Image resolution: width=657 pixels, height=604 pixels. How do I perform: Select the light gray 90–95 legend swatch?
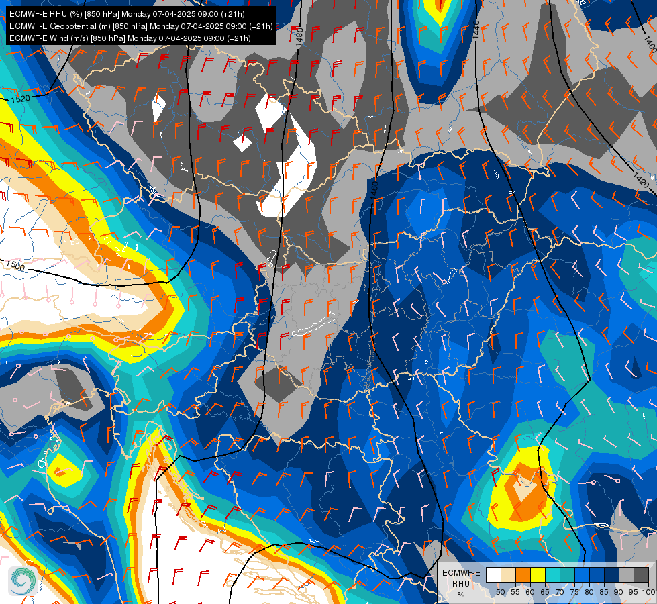626,574
